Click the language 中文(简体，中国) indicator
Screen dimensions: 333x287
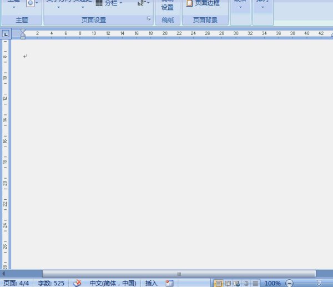pyautogui.click(x=113, y=283)
